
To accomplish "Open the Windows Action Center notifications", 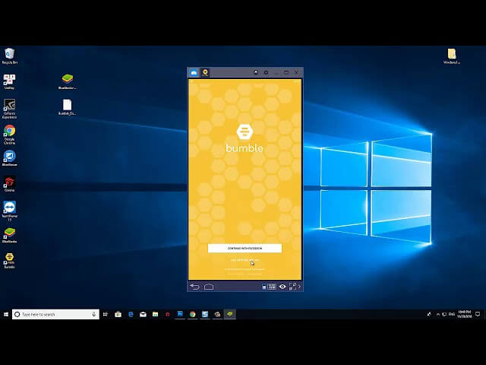I will point(478,314).
